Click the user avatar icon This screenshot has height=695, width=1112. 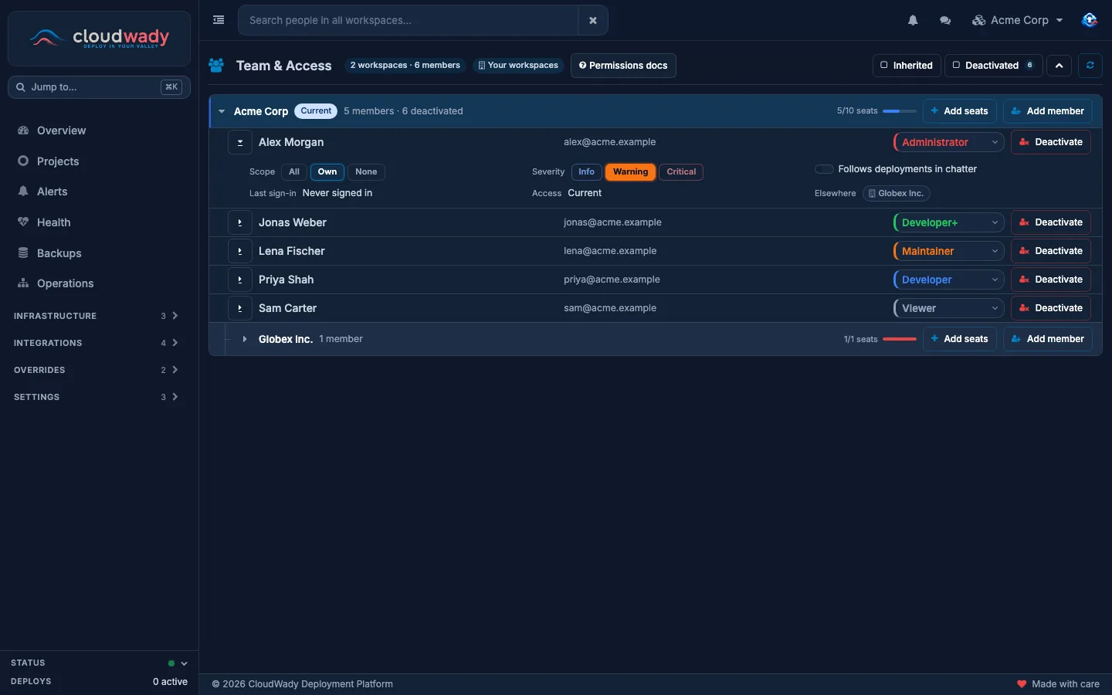1090,20
